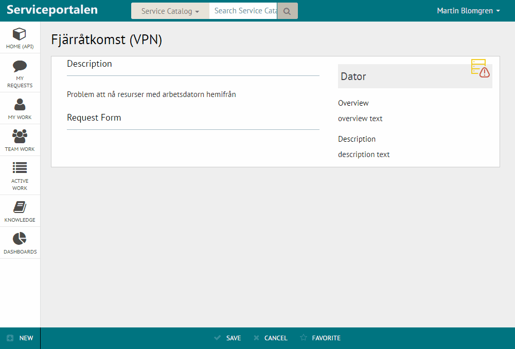
Task: Click the Description label under Dator
Action: 357,139
